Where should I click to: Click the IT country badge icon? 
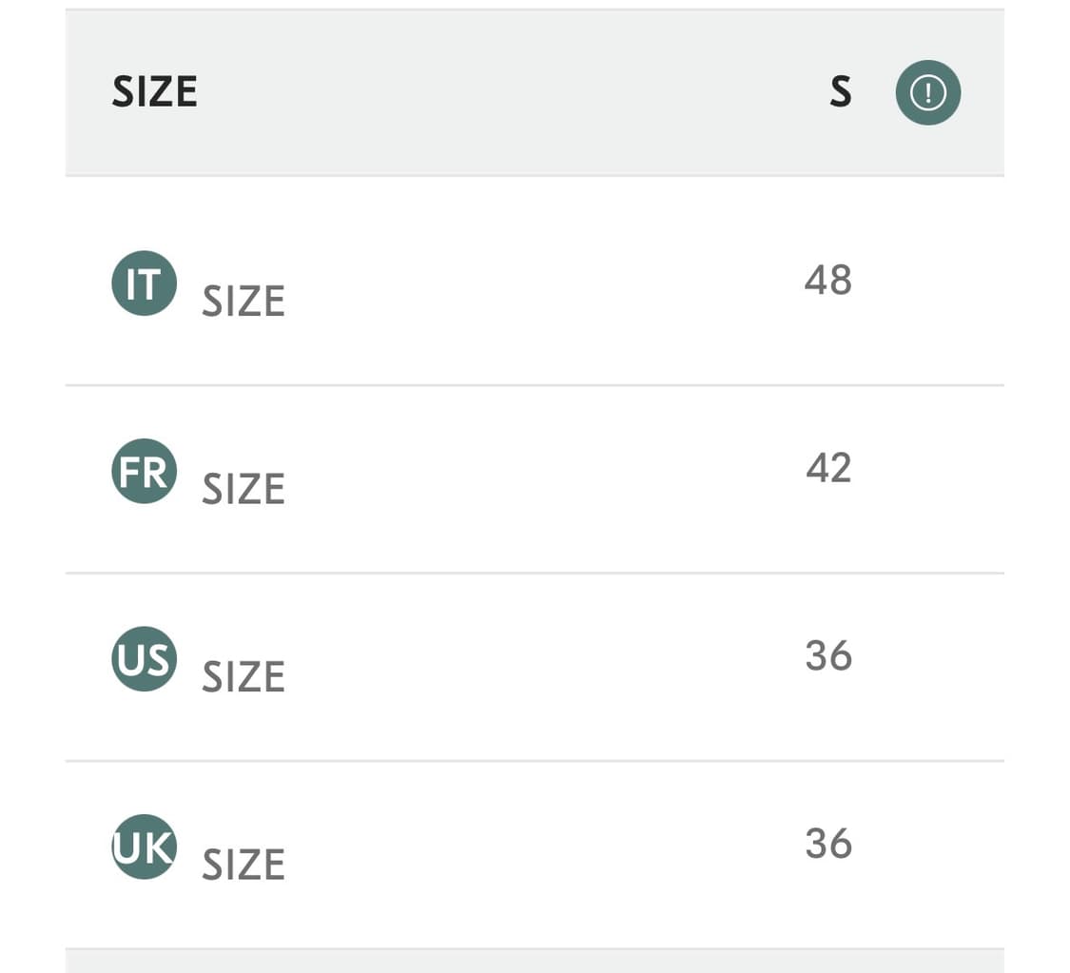coord(144,283)
